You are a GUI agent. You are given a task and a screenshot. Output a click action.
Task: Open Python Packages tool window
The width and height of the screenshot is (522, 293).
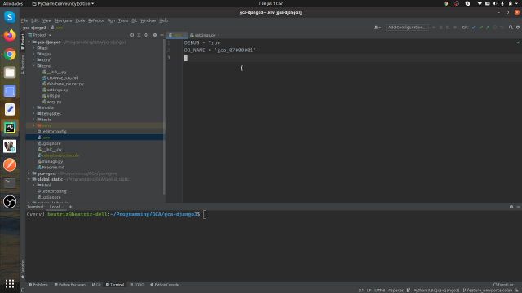[x=70, y=285]
